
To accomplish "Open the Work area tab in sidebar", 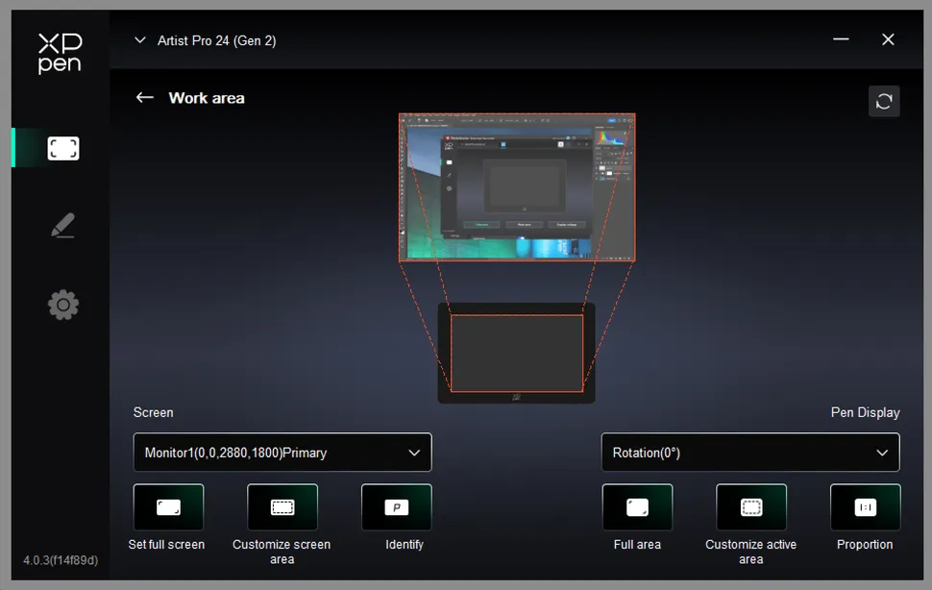I will point(63,148).
